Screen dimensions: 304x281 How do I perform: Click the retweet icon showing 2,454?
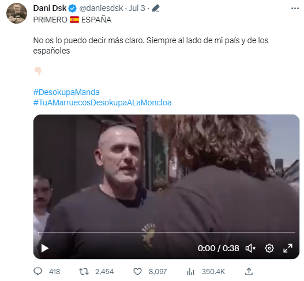pos(84,272)
